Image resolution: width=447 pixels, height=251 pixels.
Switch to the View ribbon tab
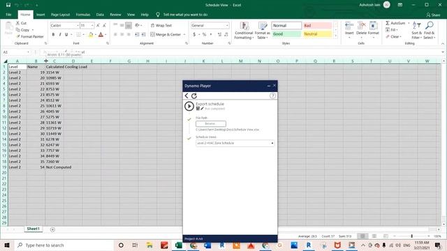click(x=131, y=15)
